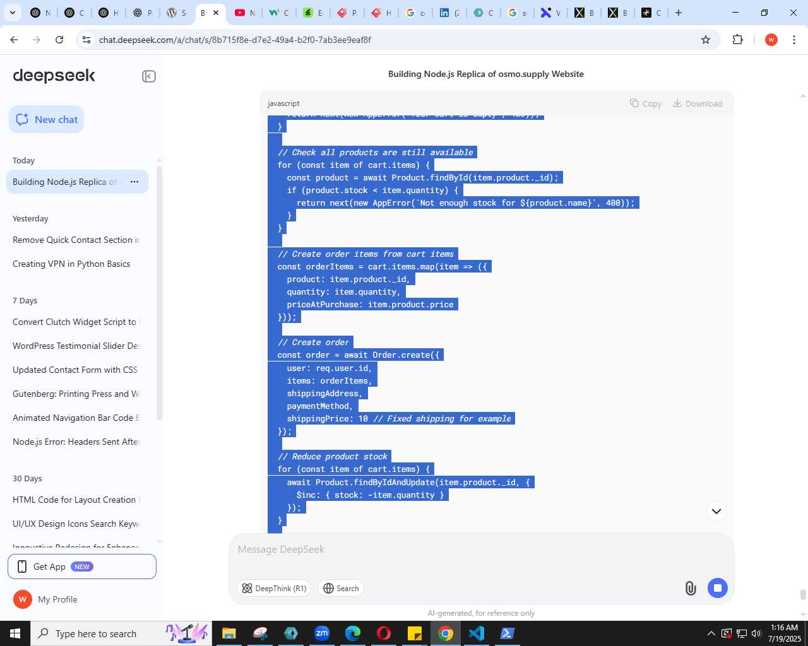The image size is (808, 646).
Task: Open Remove Quick Contact Section chat
Action: pyautogui.click(x=76, y=240)
